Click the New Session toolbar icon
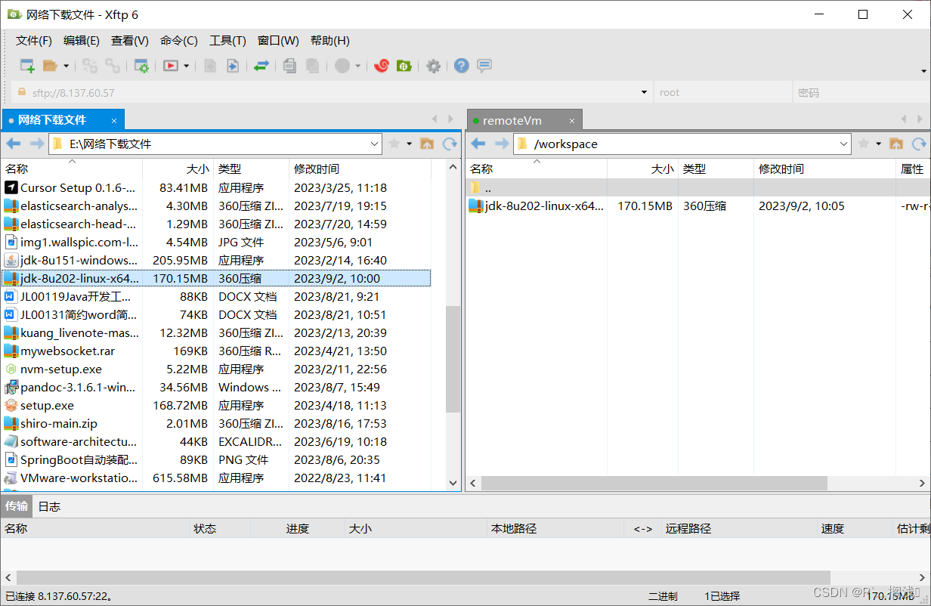 tap(27, 66)
